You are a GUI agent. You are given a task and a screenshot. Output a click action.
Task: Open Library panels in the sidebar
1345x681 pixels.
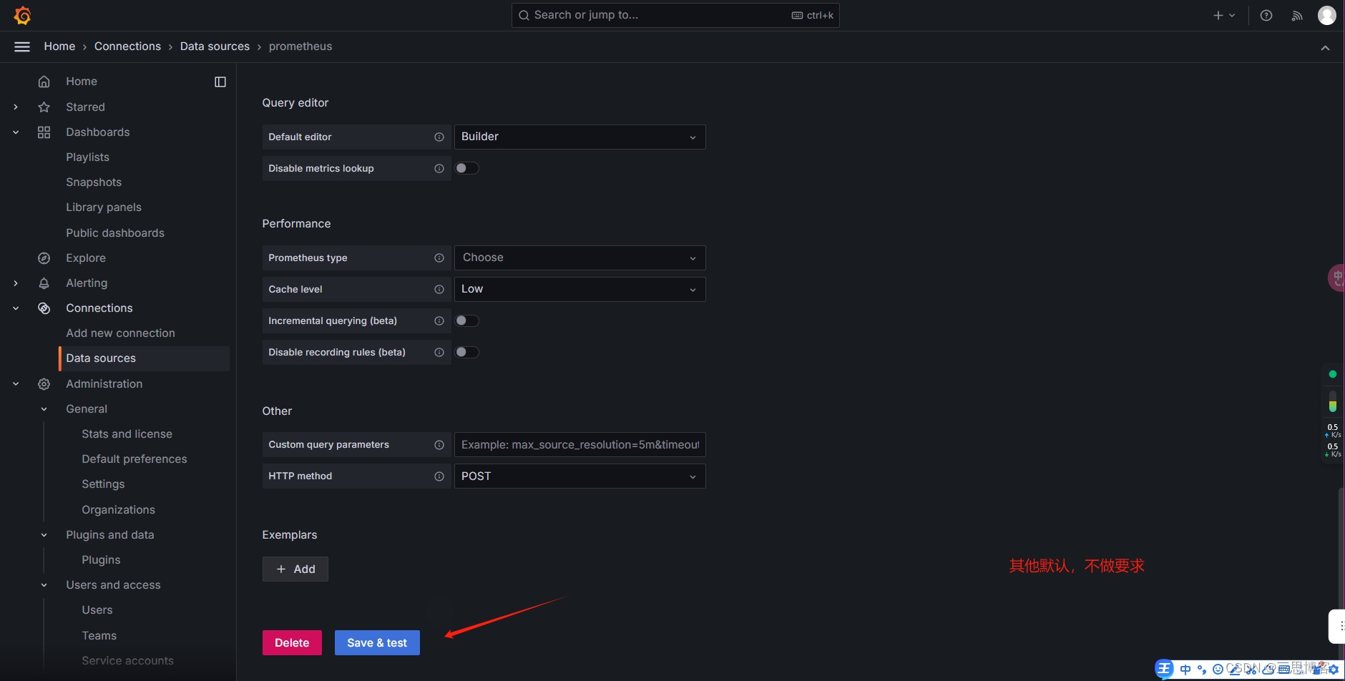(104, 207)
